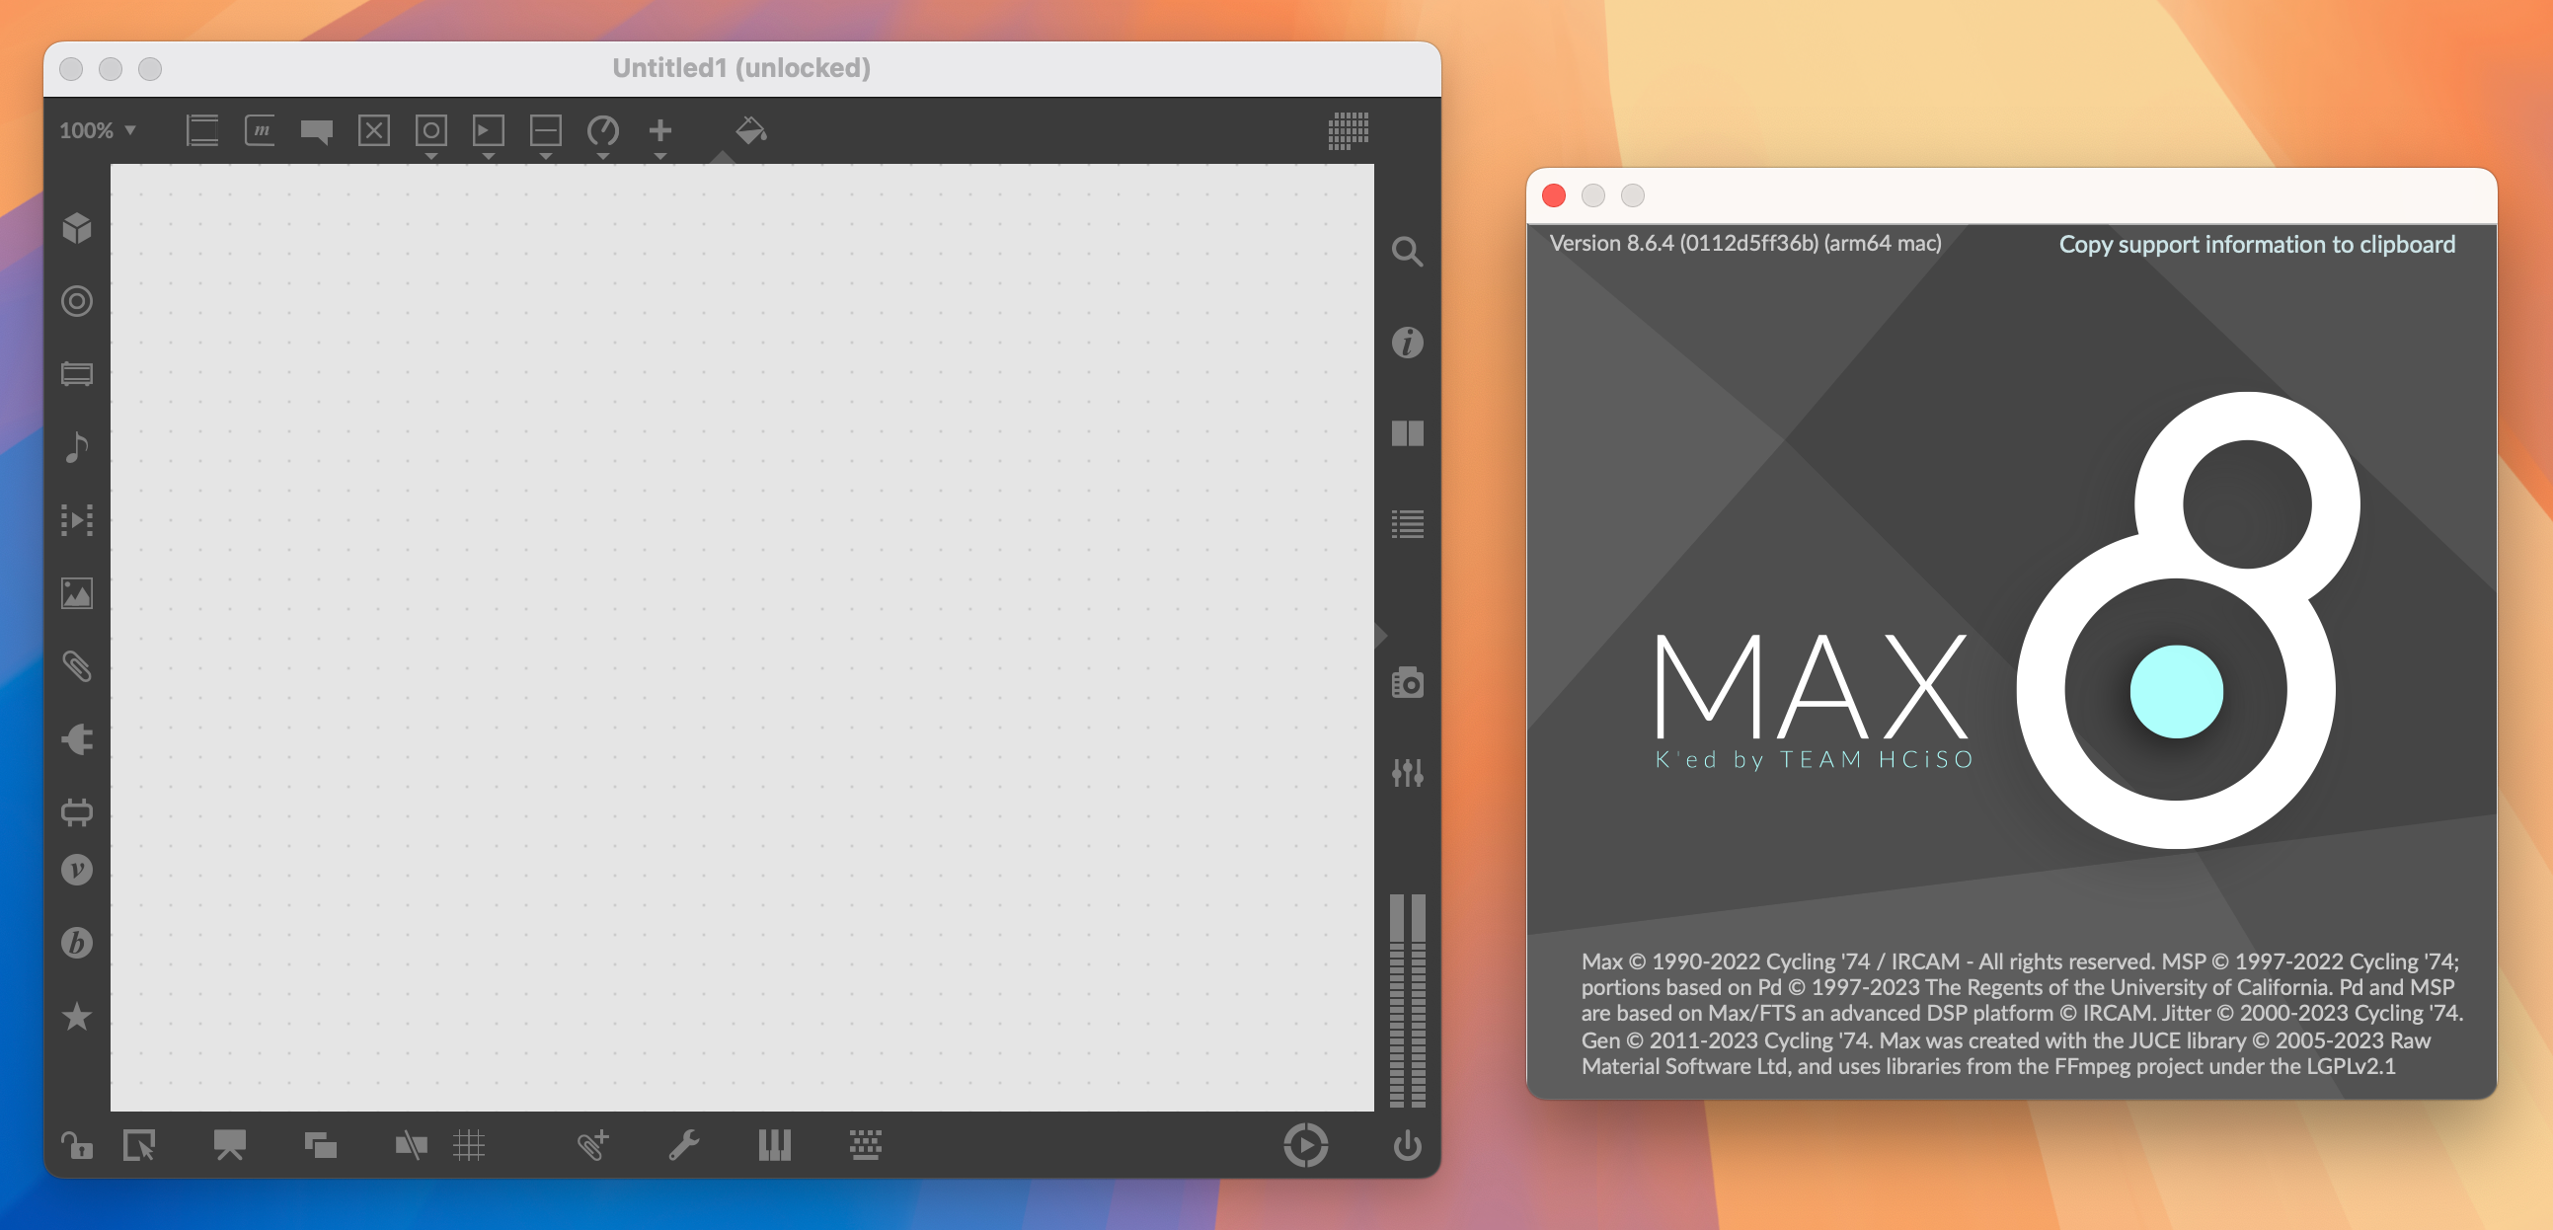The image size is (2553, 1230).
Task: Toggle the mute-flag icon in bottom toolbar
Action: [412, 1147]
